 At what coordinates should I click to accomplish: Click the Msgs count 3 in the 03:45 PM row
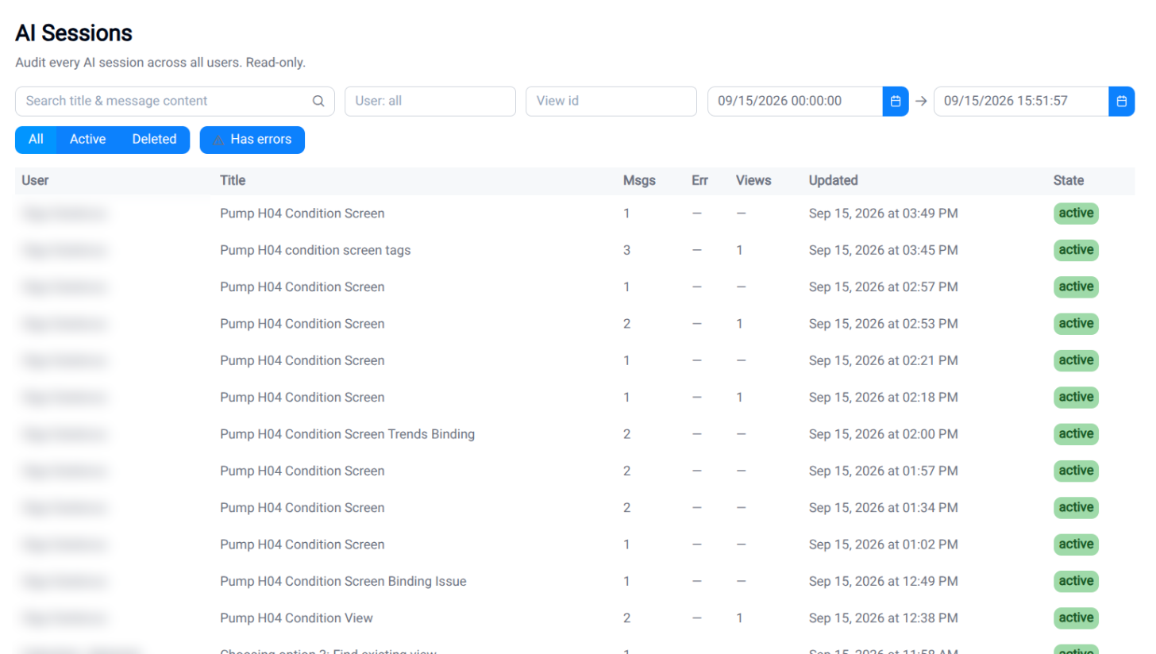tap(626, 250)
